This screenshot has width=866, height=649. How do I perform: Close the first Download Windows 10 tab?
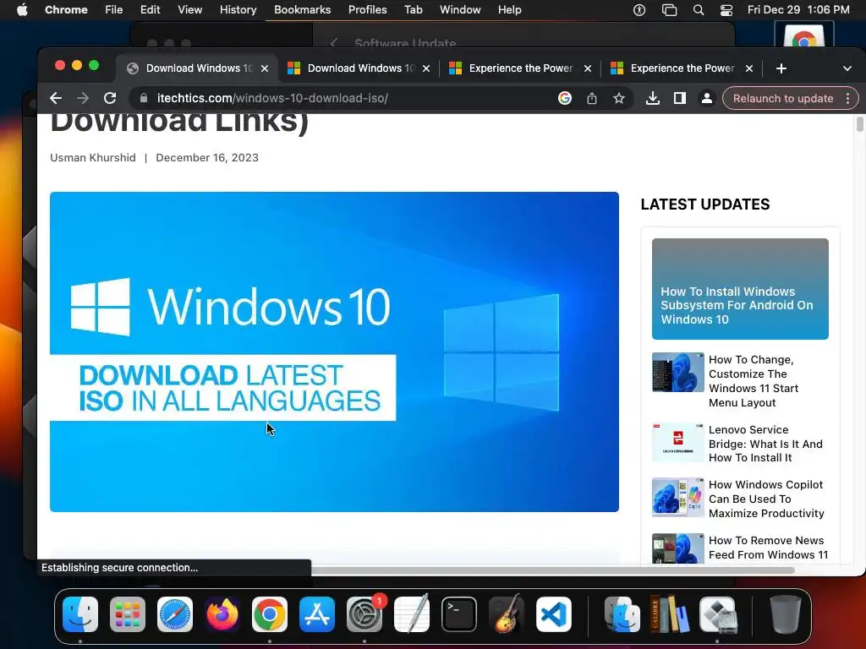(265, 68)
